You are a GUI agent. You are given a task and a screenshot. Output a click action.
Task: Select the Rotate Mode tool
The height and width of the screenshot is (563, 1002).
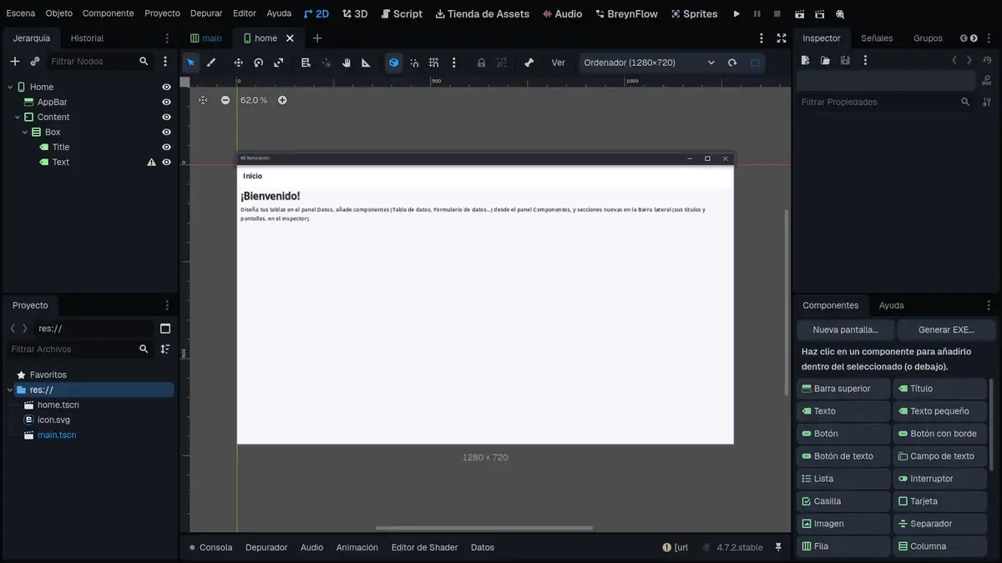pos(259,63)
